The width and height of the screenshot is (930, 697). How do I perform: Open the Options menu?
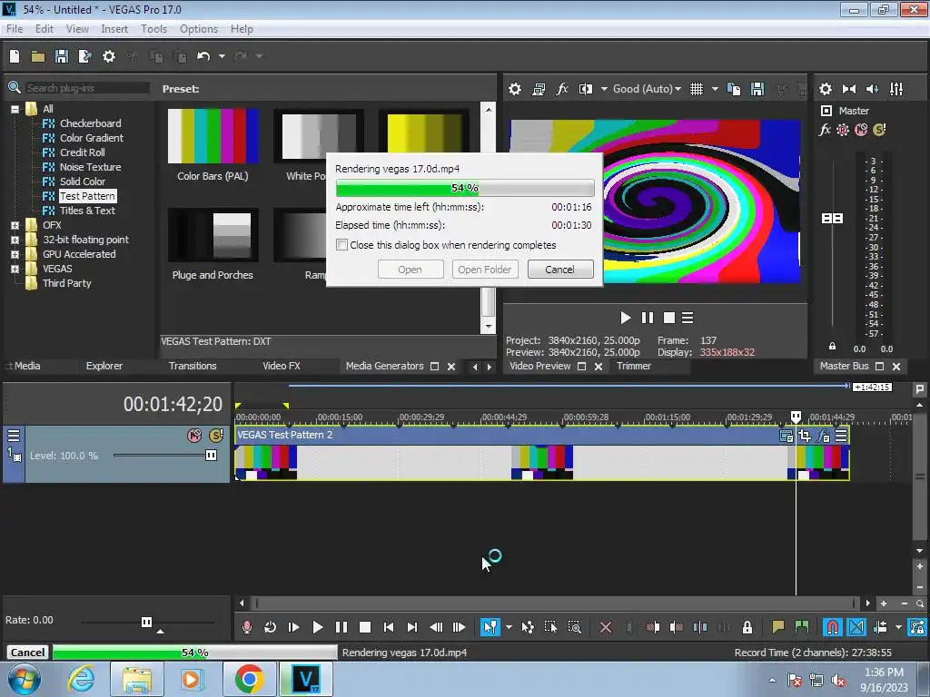[x=199, y=29]
